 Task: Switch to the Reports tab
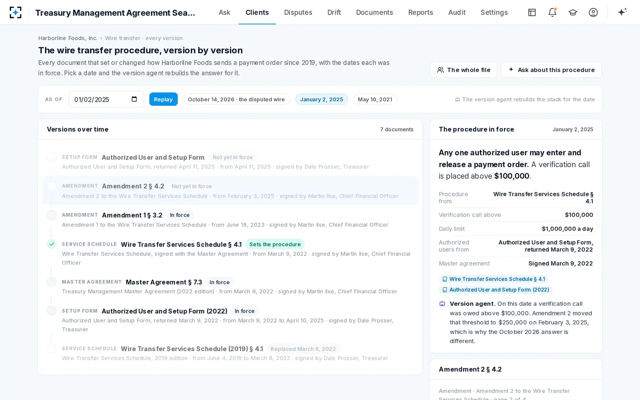420,12
